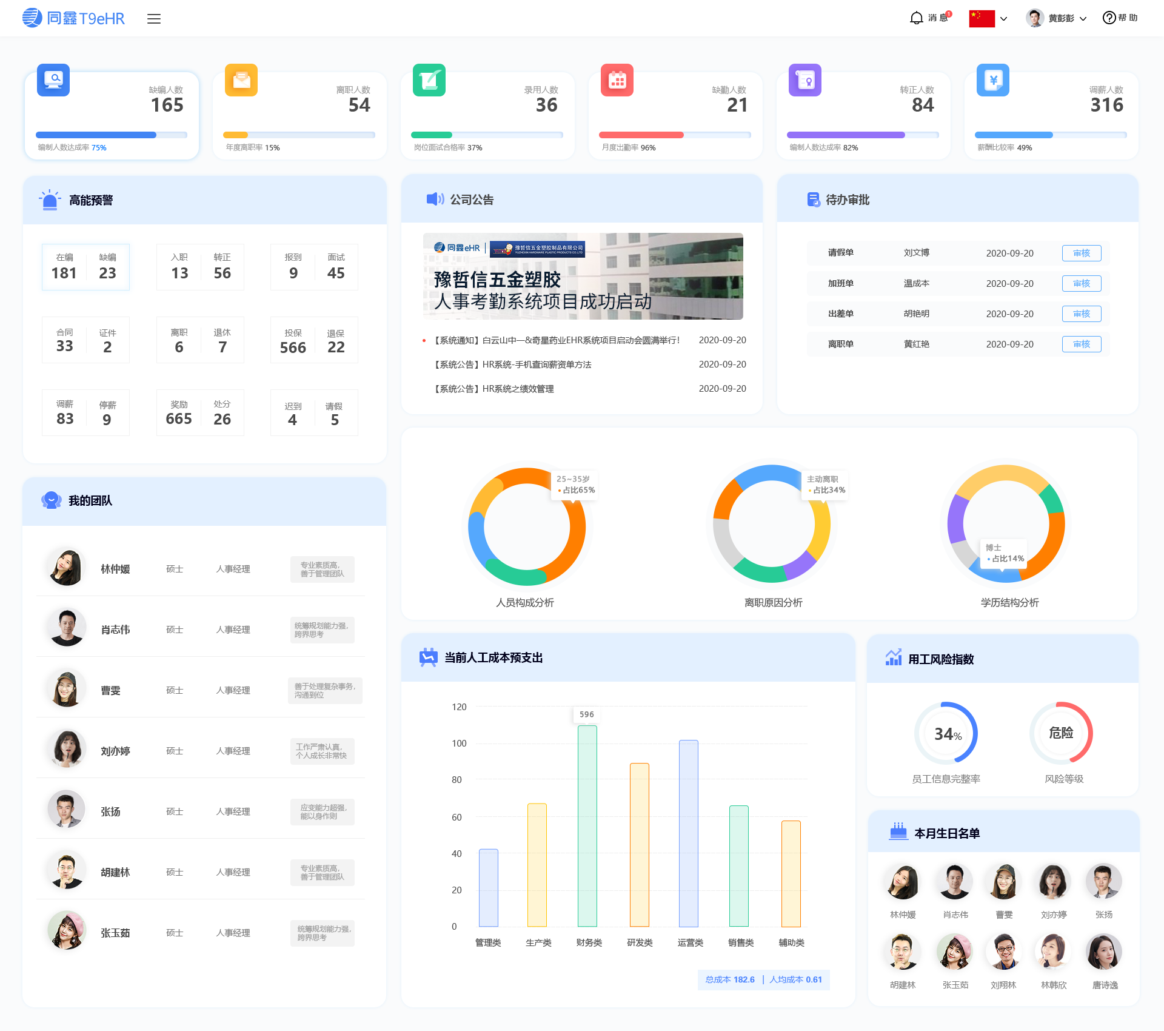1164x1031 pixels.
Task: Select team member 张玉茹's row name
Action: click(x=115, y=933)
